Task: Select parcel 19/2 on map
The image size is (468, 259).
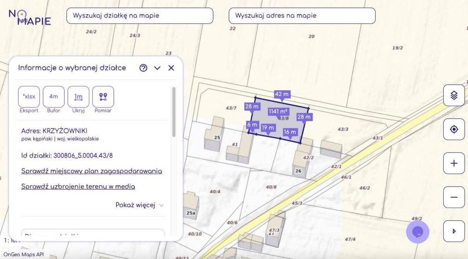Action: (x=397, y=48)
